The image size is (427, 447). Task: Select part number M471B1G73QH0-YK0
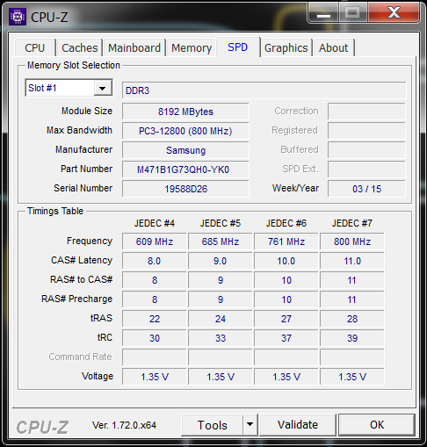coord(185,169)
